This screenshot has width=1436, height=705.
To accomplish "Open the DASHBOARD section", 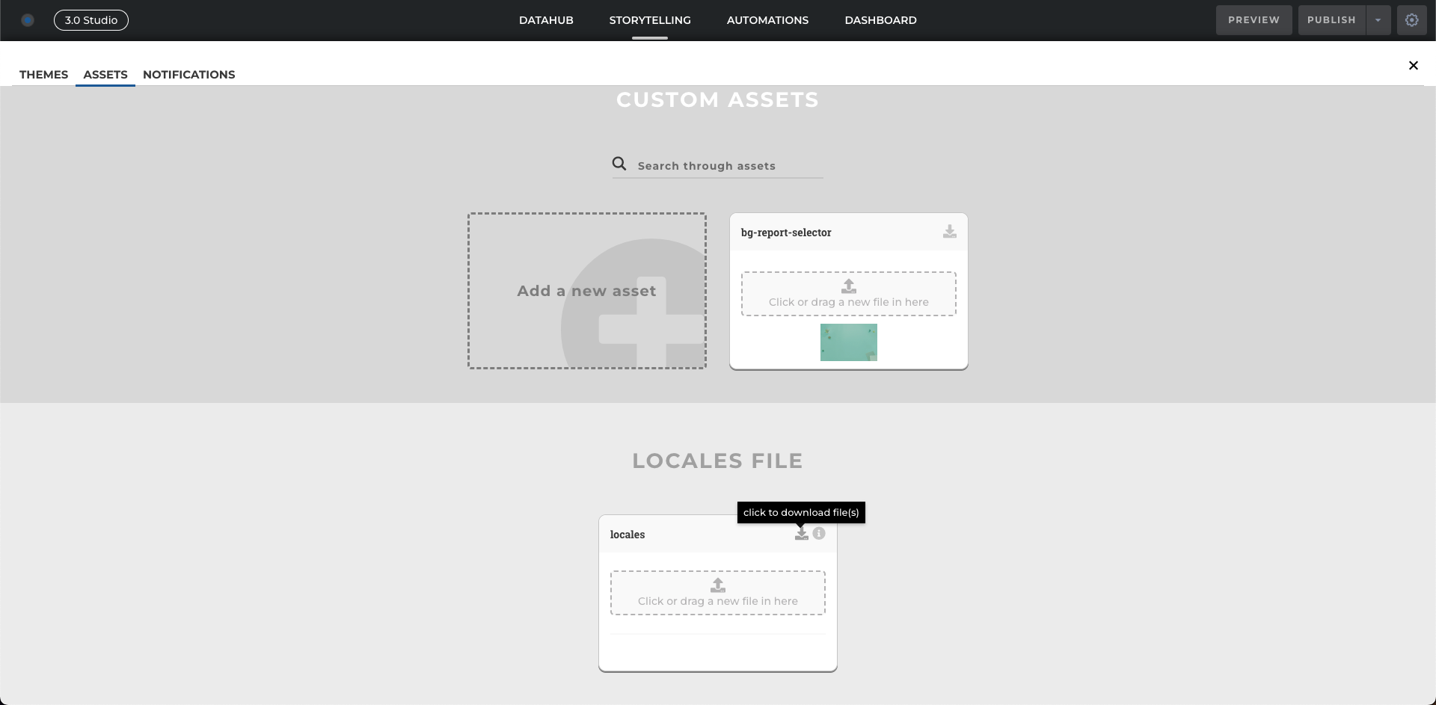I will (x=880, y=20).
